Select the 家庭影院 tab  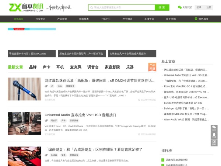tap(112, 67)
